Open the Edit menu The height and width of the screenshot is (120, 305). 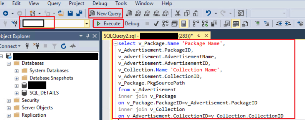click(x=17, y=3)
